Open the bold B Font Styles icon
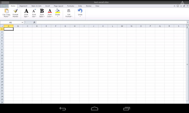 (x=42, y=11)
